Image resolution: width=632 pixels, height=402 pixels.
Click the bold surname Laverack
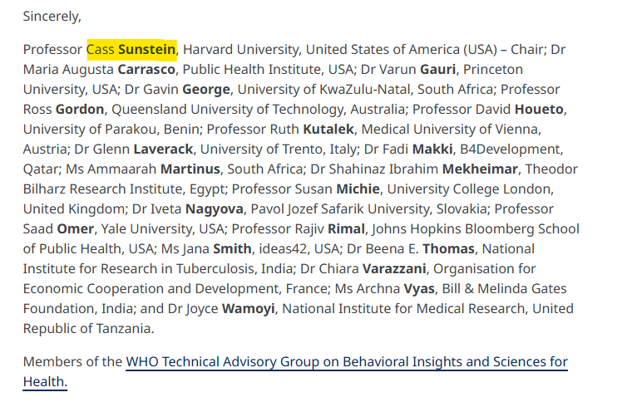[163, 150]
